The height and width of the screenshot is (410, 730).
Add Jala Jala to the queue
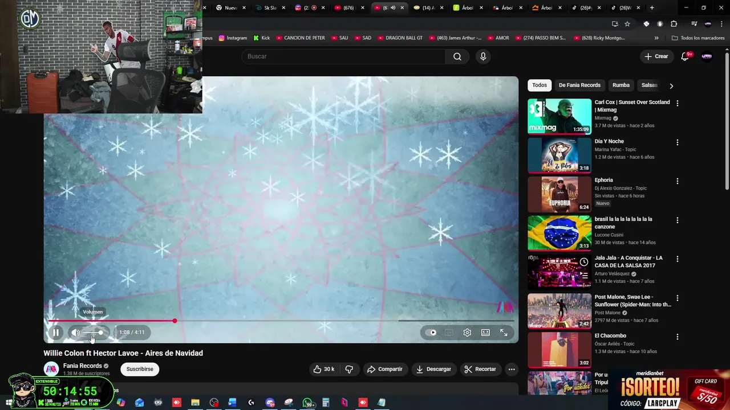click(x=584, y=275)
